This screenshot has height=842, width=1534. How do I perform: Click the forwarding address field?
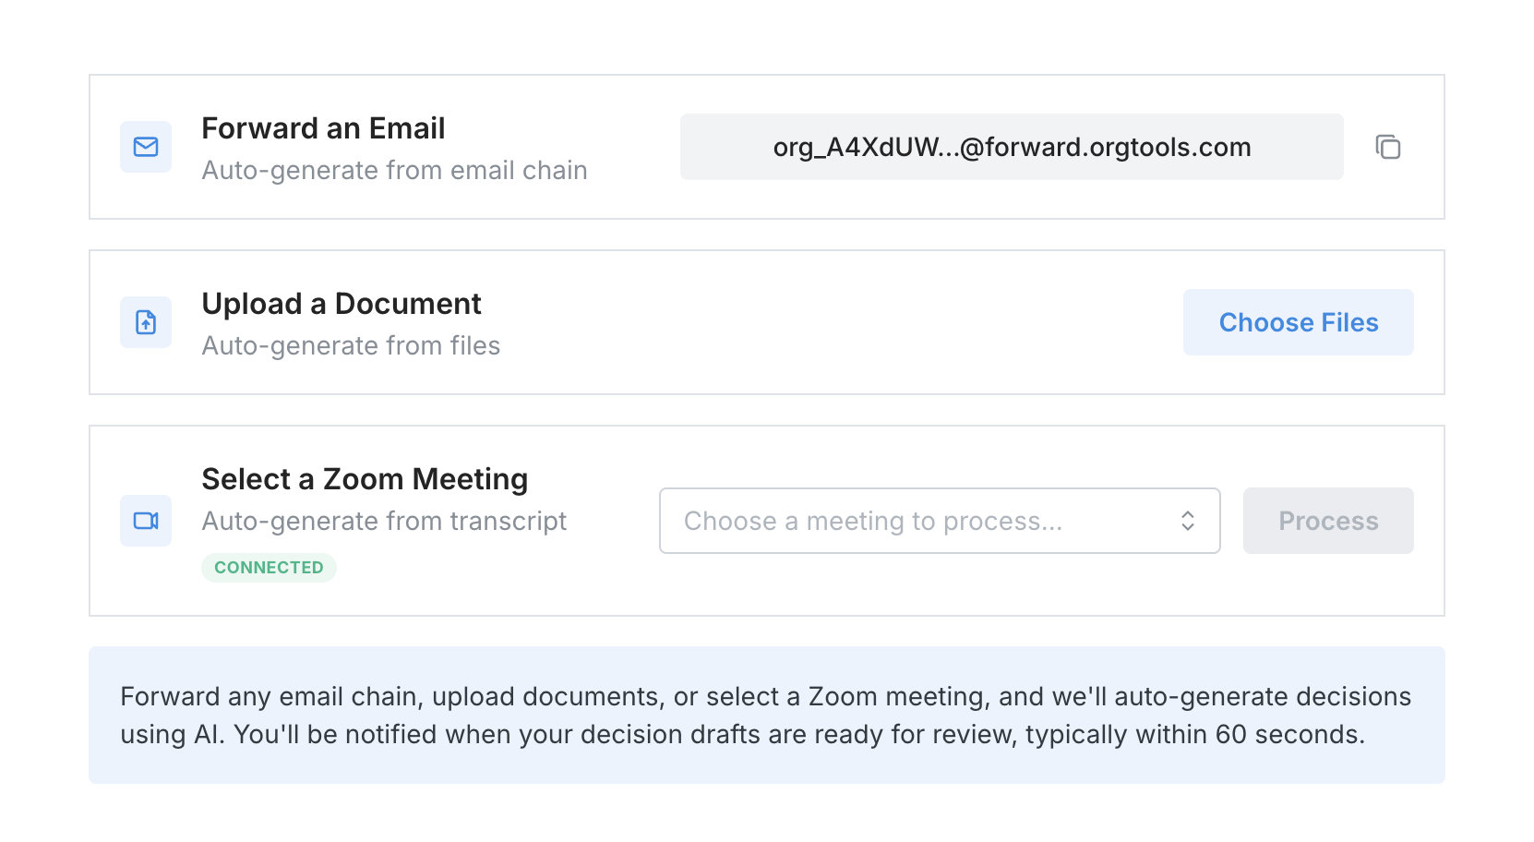(x=1012, y=147)
